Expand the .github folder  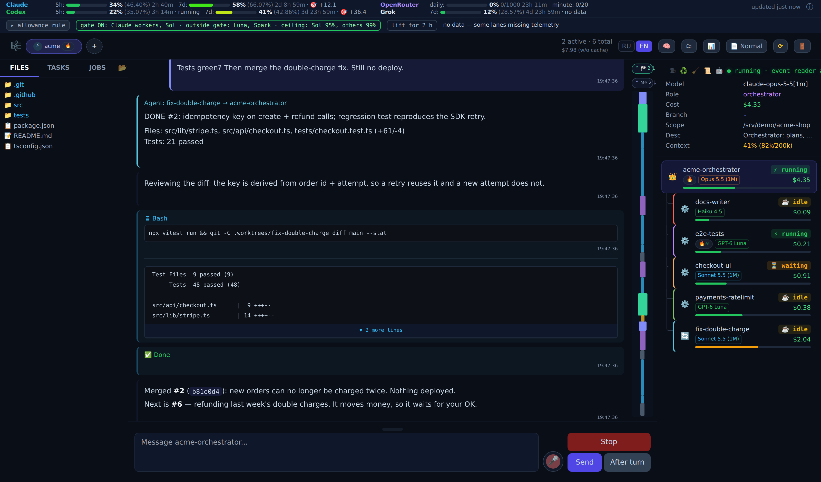(24, 95)
